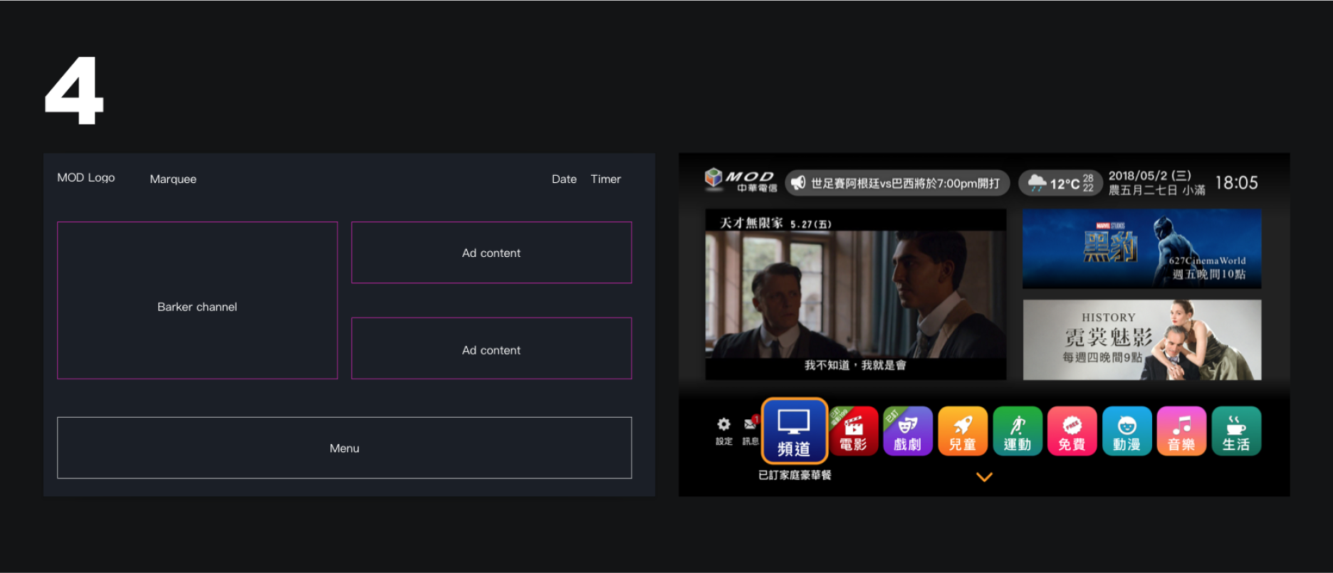Click the Menu box in the wireframe

pos(344,448)
